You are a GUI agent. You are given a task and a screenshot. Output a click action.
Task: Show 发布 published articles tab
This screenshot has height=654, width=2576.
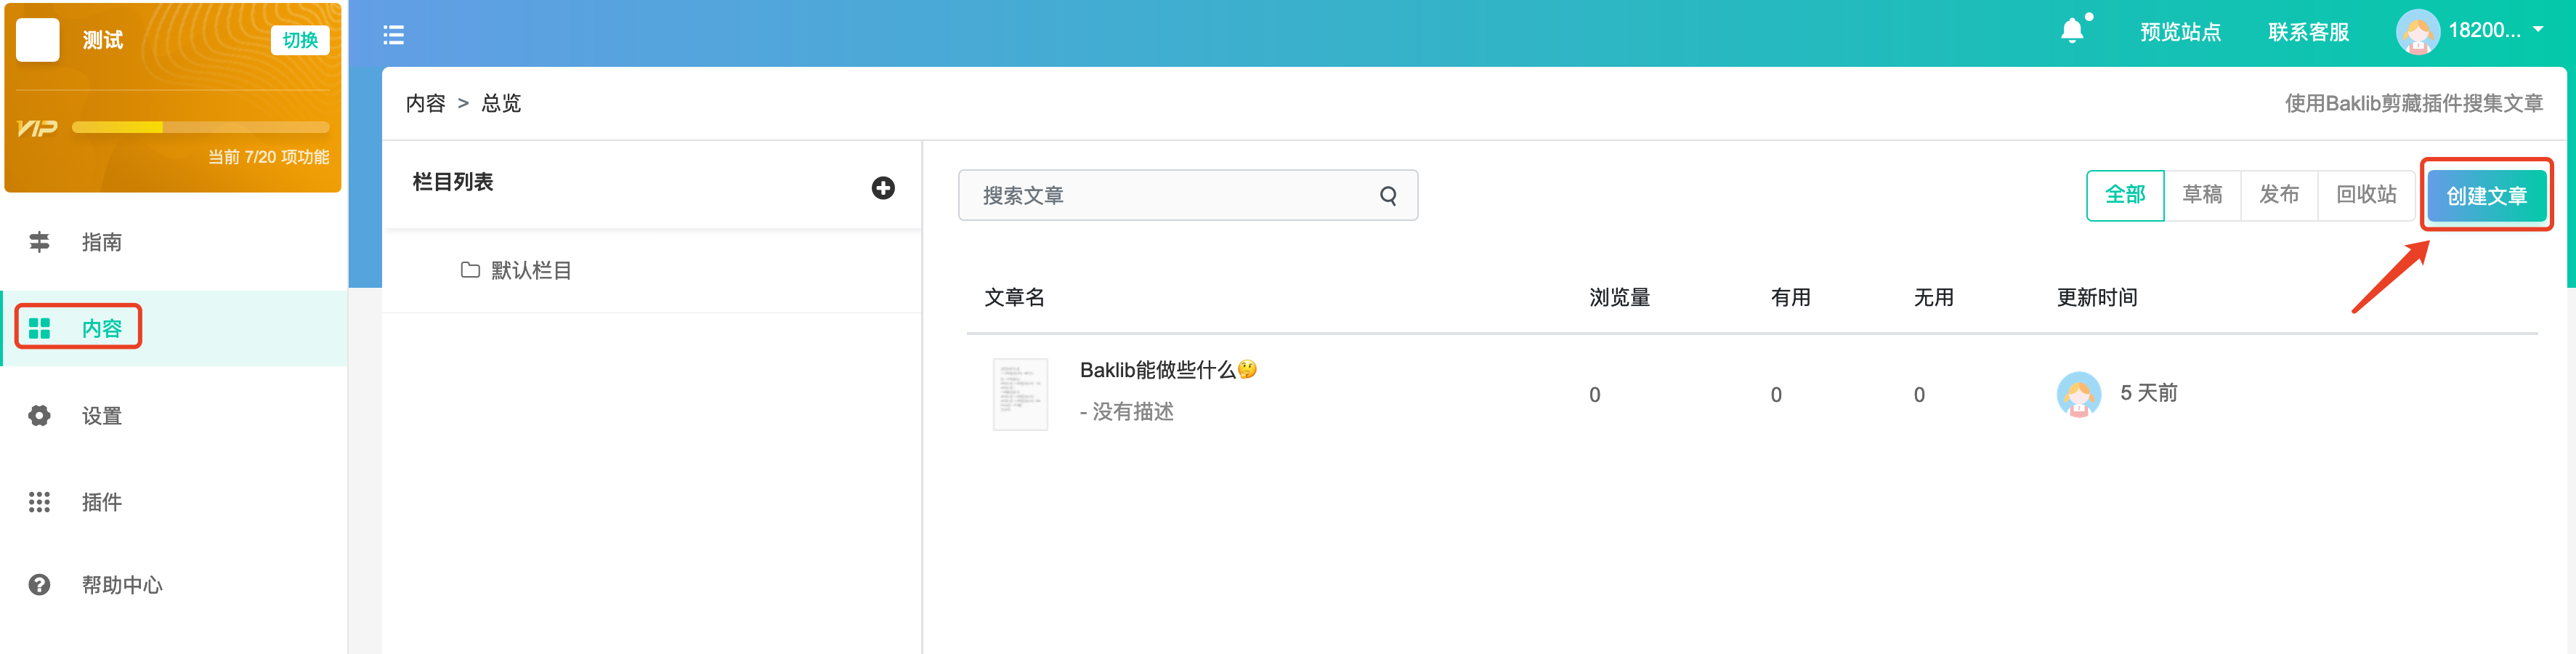click(2279, 195)
